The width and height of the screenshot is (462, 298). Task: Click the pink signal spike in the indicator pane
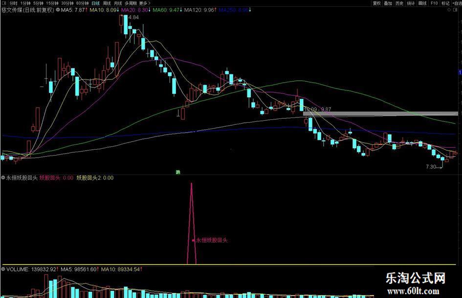tap(192, 223)
